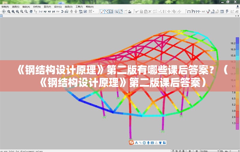Switch to the 3-d view
The width and height of the screenshot is (240, 152).
point(40,11)
